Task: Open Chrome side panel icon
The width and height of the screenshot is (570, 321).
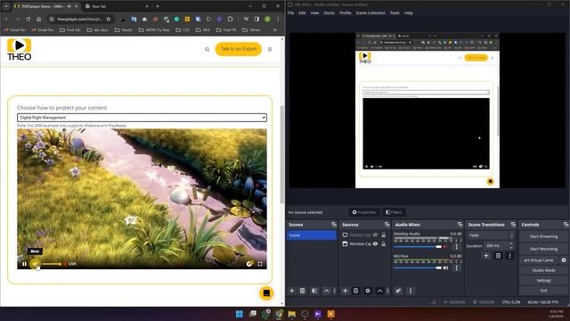Action: [x=256, y=19]
